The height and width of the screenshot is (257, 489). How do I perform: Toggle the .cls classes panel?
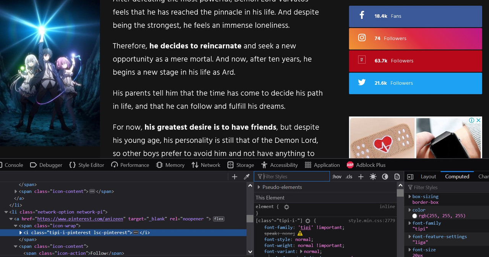(349, 176)
